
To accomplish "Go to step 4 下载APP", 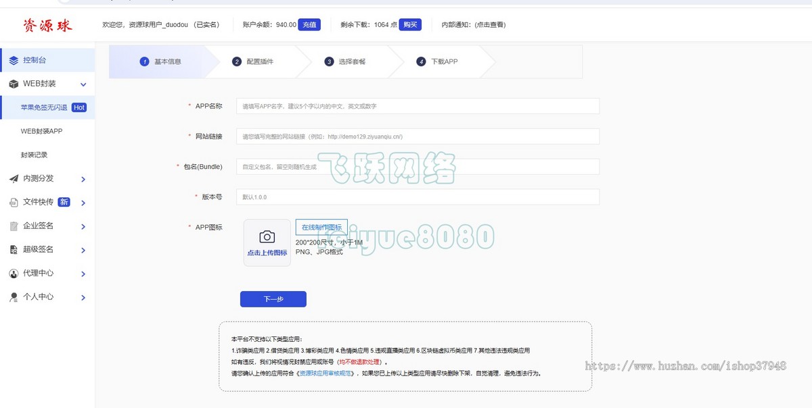I will (x=438, y=61).
